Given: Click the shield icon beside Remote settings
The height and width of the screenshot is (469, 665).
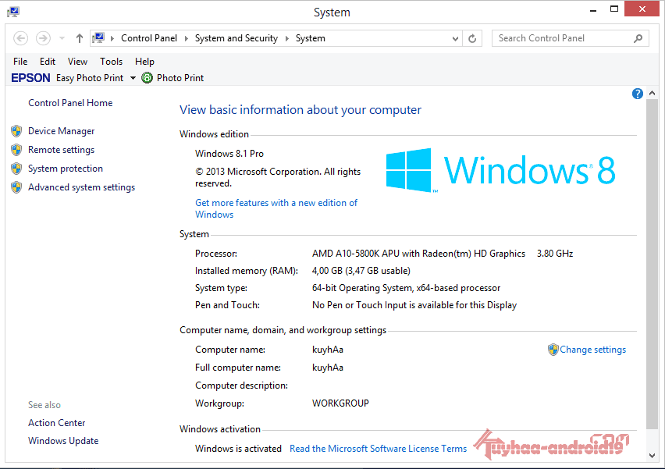Looking at the screenshot, I should coord(16,150).
